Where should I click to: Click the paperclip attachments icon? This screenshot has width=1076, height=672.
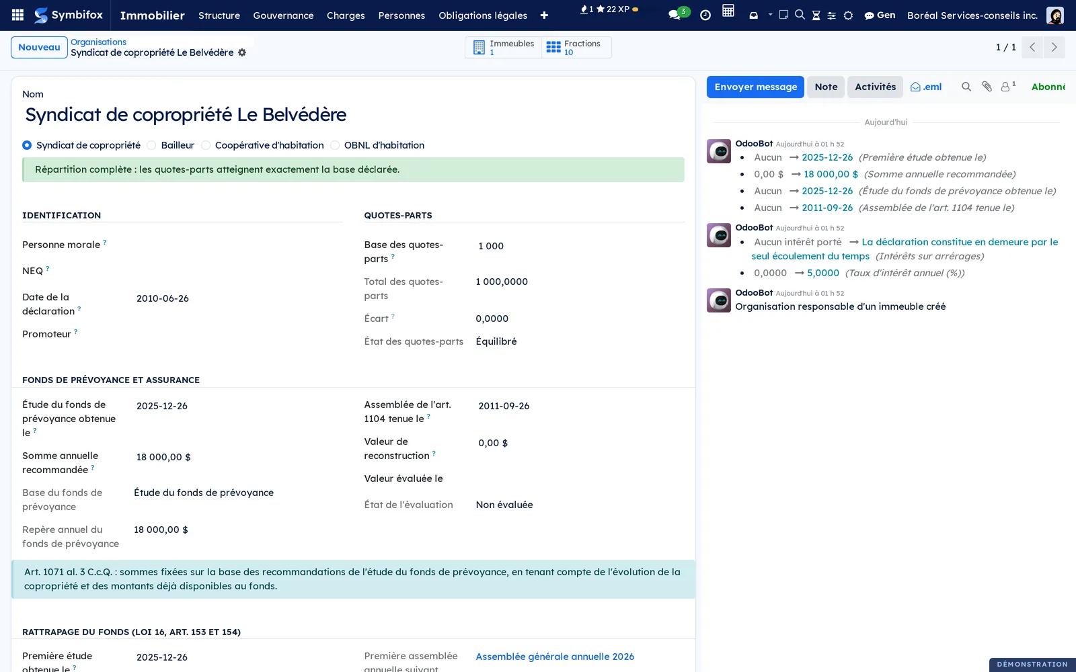[987, 87]
